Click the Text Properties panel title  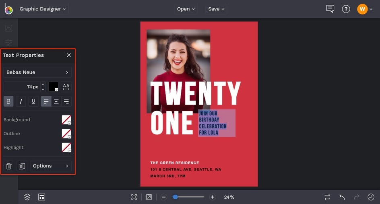23,55
